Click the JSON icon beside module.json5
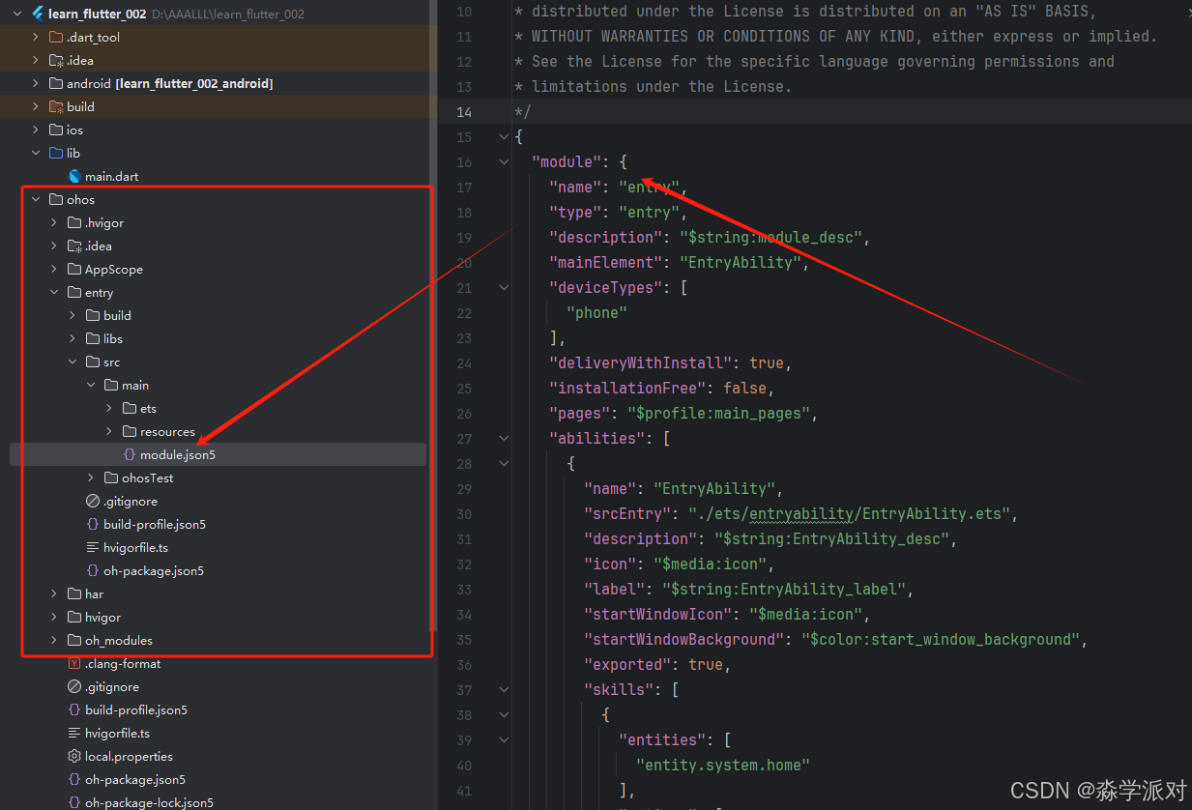The width and height of the screenshot is (1192, 810). pyautogui.click(x=130, y=454)
